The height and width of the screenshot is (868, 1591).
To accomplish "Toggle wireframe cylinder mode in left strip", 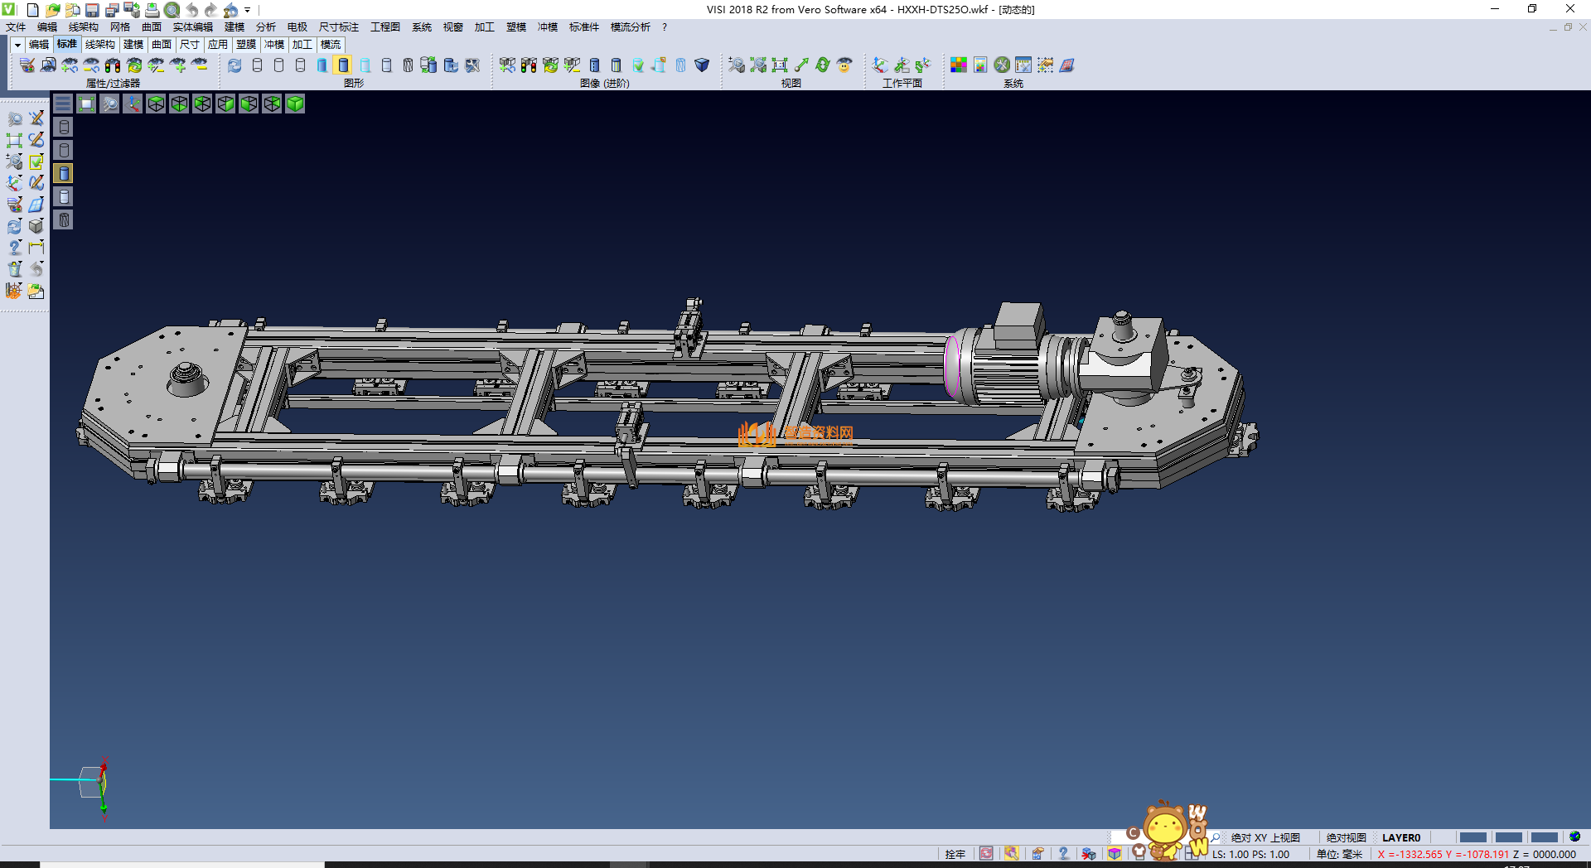I will coord(64,127).
